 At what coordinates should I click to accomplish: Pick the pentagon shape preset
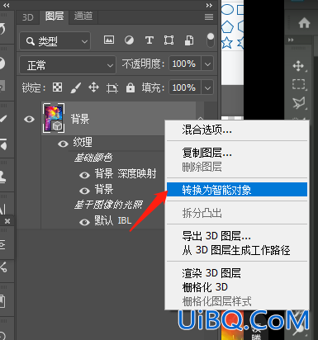(x=227, y=26)
